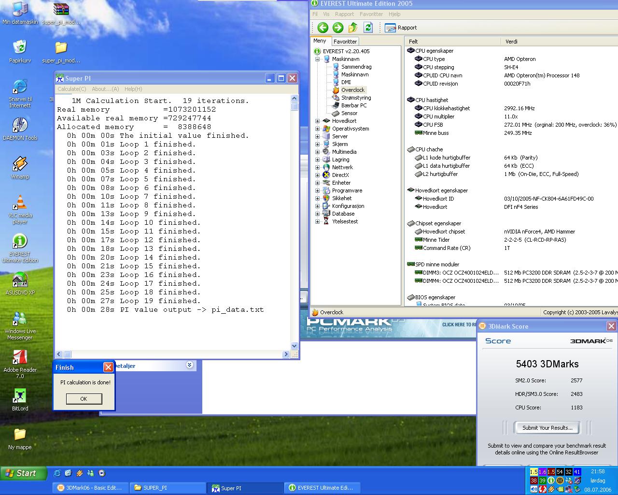This screenshot has width=618, height=495.
Task: Open the Favoritter menu in EVEREST
Action: point(371,14)
